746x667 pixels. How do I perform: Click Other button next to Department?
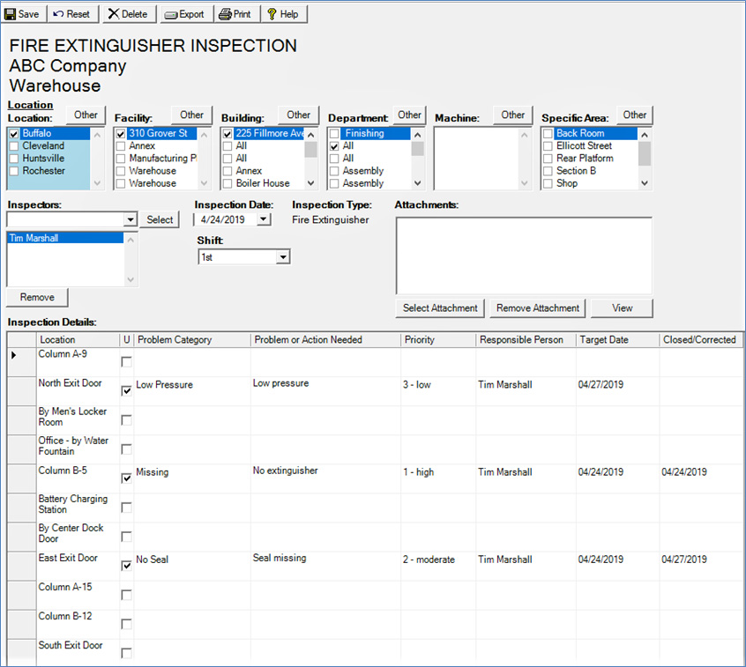pos(409,115)
